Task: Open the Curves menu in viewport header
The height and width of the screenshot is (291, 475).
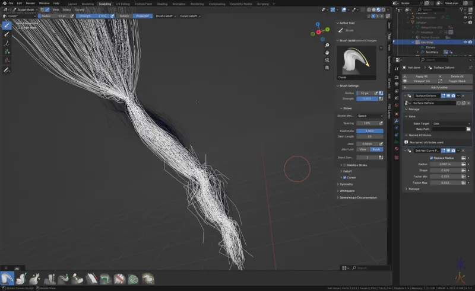Action: [80, 9]
